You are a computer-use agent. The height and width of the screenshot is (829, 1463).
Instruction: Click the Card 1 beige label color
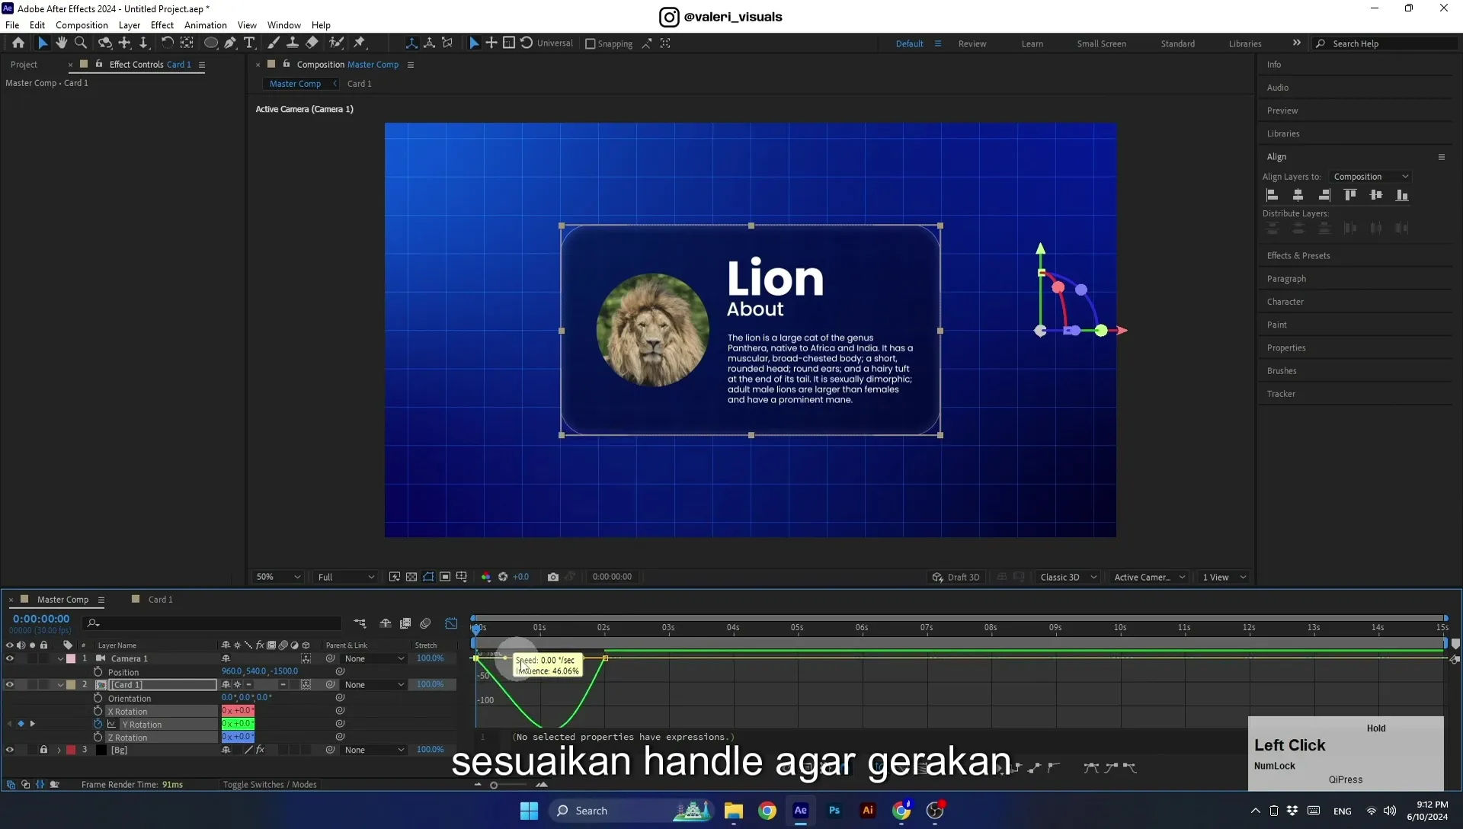[x=71, y=684]
